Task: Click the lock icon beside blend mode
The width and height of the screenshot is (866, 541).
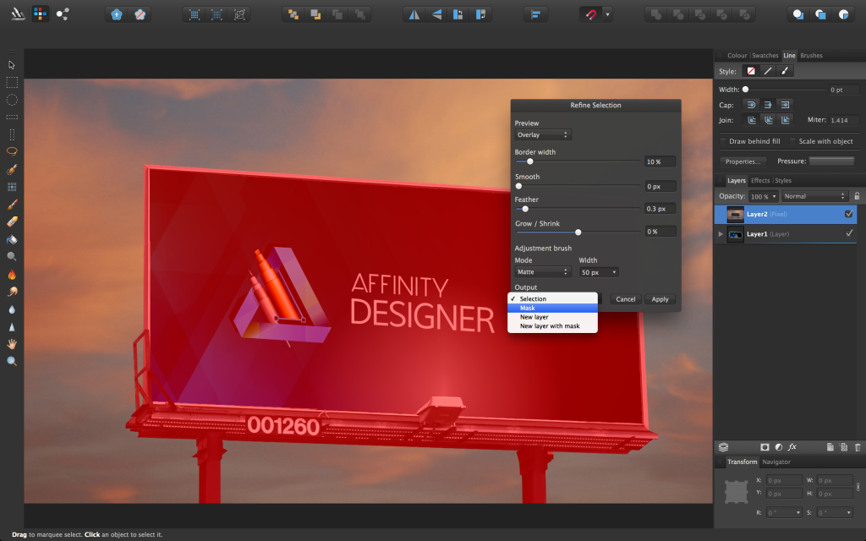Action: pyautogui.click(x=858, y=196)
